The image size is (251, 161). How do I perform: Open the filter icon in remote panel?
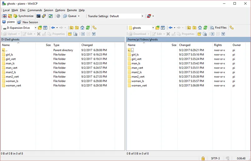[163, 28]
